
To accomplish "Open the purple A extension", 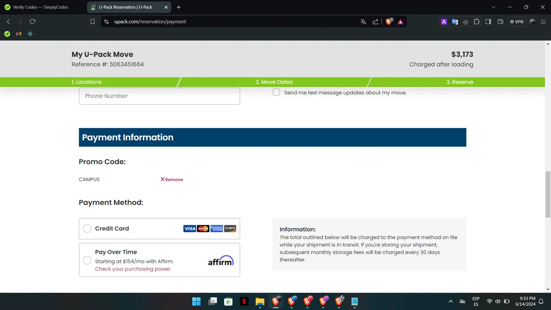I will click(x=444, y=22).
